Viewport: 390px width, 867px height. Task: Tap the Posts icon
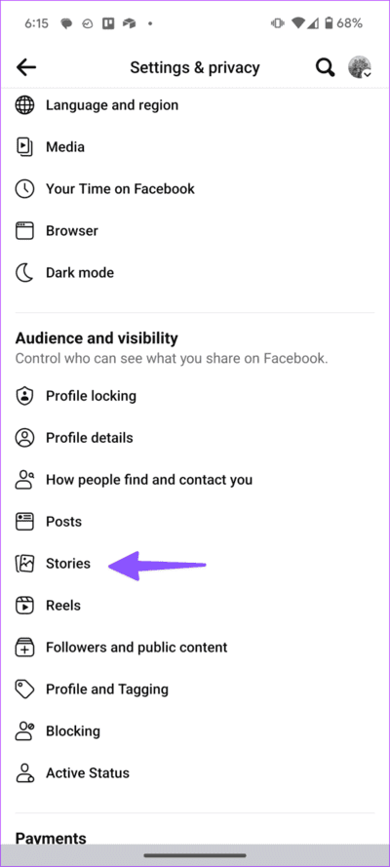tap(24, 522)
